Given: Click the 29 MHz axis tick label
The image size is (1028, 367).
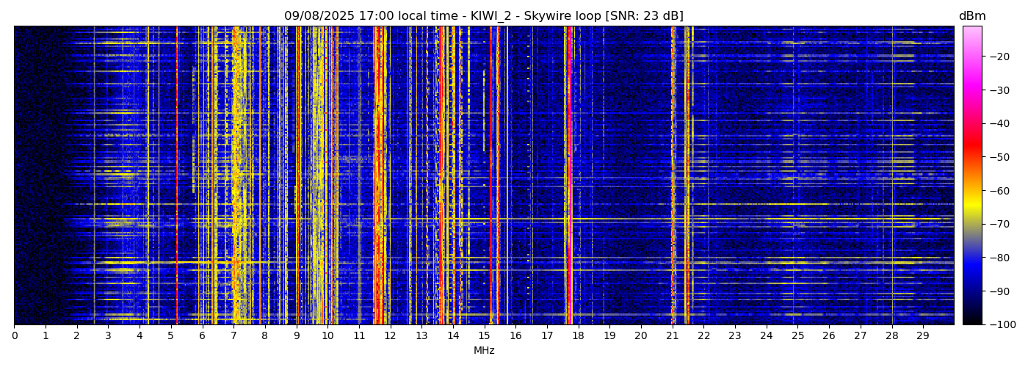Looking at the screenshot, I should click(x=923, y=335).
